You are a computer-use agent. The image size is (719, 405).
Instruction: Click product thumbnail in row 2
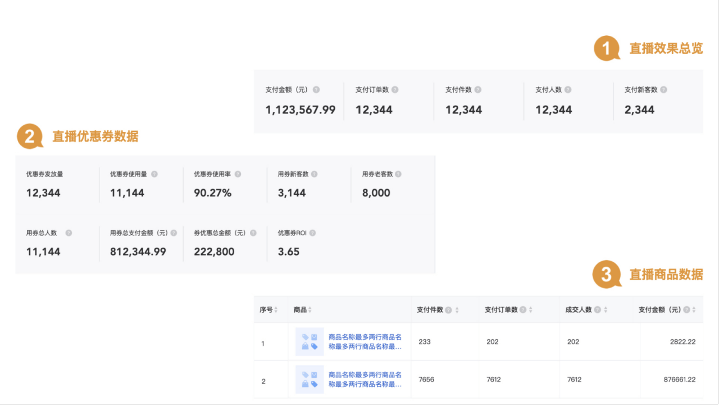pyautogui.click(x=310, y=380)
